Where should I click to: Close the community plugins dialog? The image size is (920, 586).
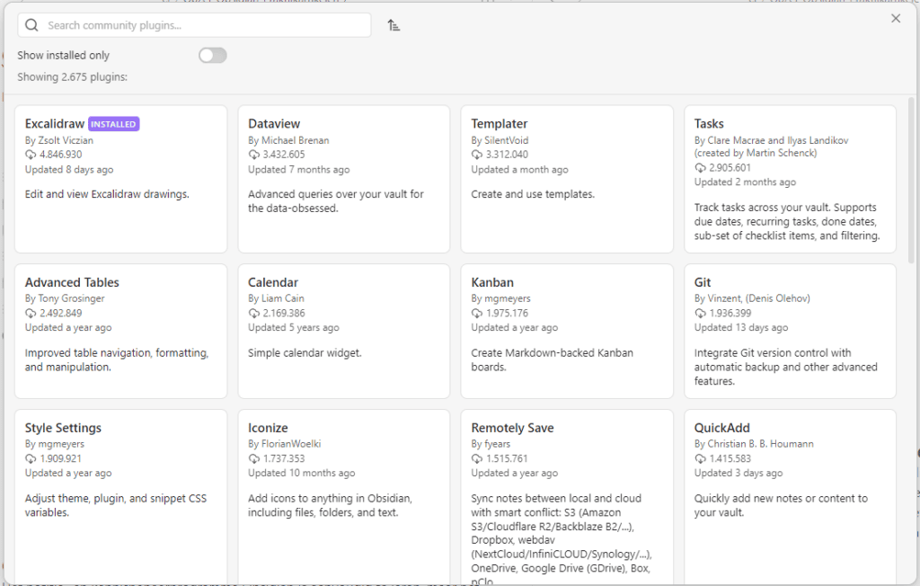point(896,18)
